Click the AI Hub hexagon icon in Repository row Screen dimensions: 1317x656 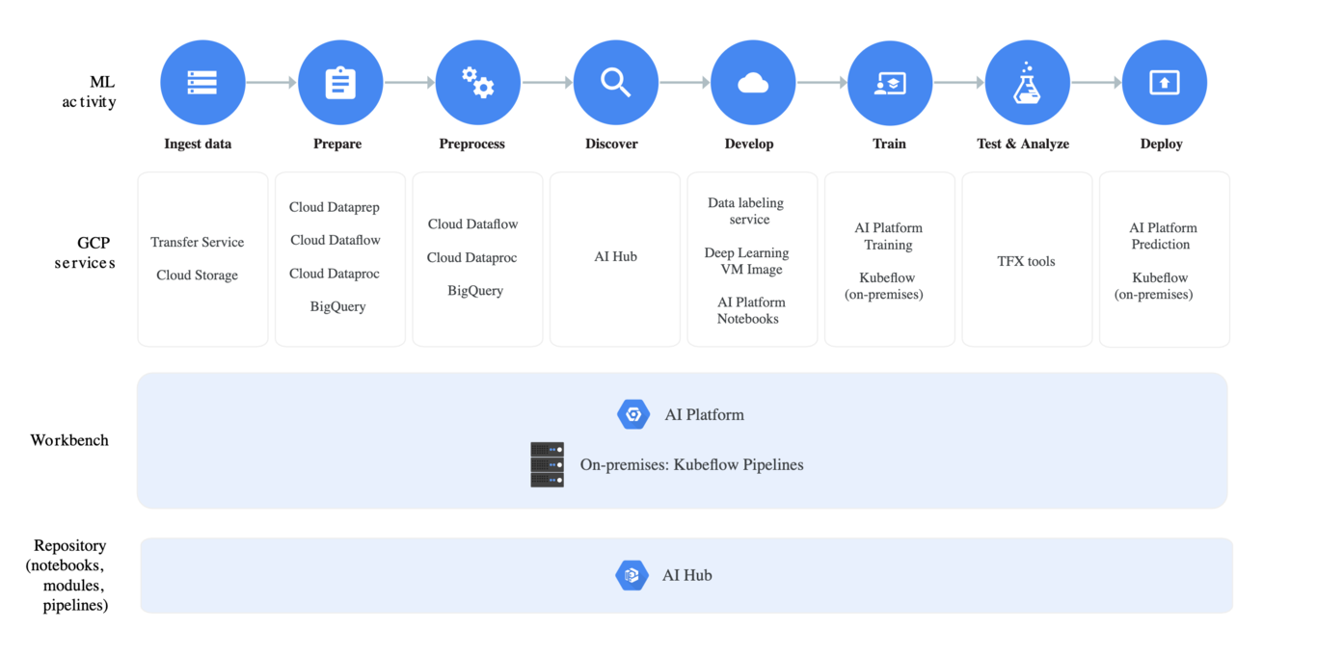coord(632,575)
